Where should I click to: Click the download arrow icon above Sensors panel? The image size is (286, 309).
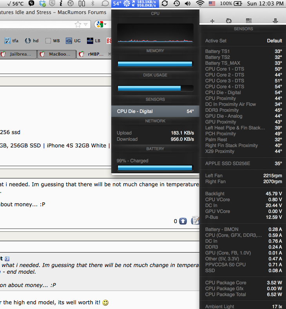click(x=275, y=21)
